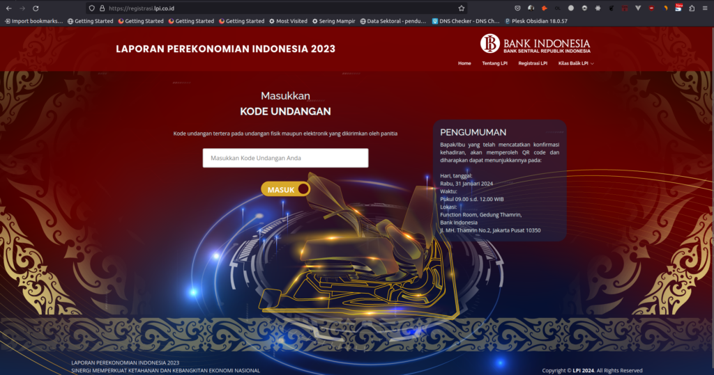Open the extensions puzzle-piece menu
This screenshot has height=375, width=714.
click(x=692, y=8)
